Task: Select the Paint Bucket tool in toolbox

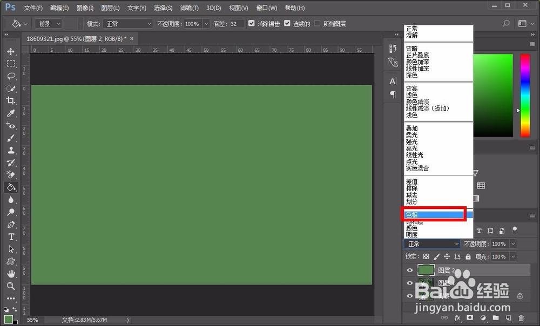Action: tap(11, 187)
